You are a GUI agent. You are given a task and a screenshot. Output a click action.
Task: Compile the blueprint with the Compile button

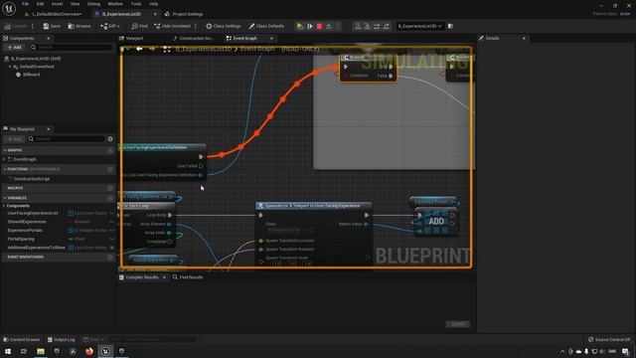pyautogui.click(x=16, y=26)
